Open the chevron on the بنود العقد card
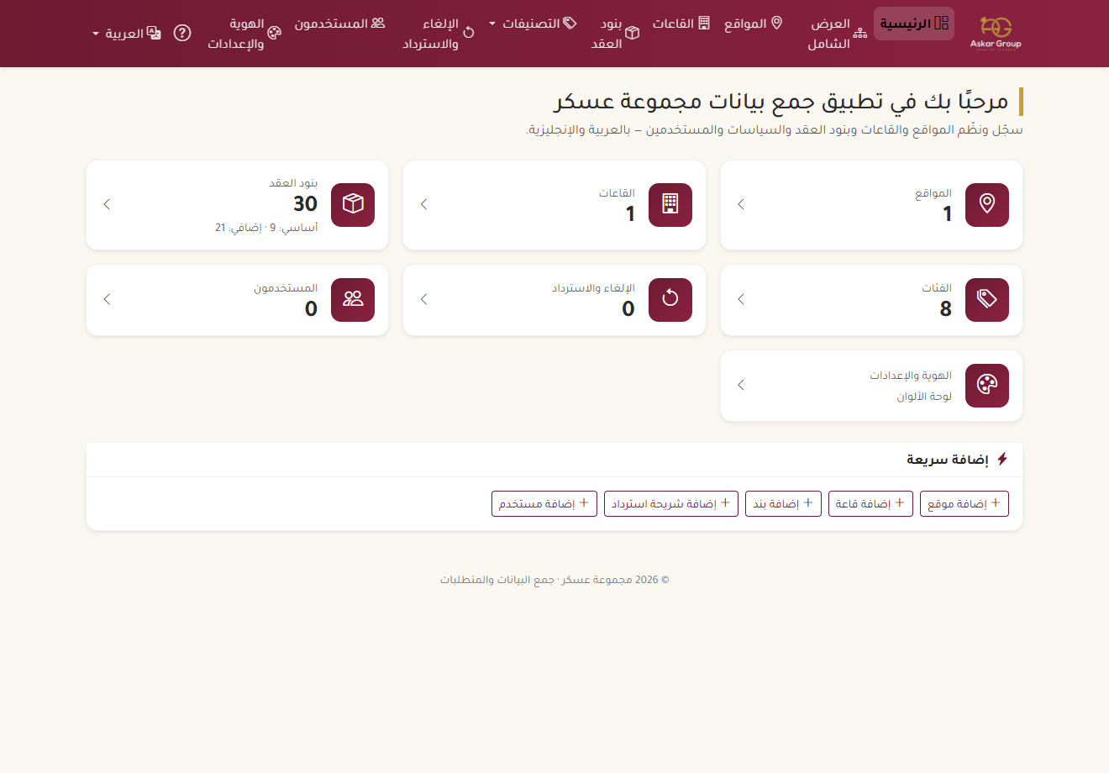 point(107,204)
